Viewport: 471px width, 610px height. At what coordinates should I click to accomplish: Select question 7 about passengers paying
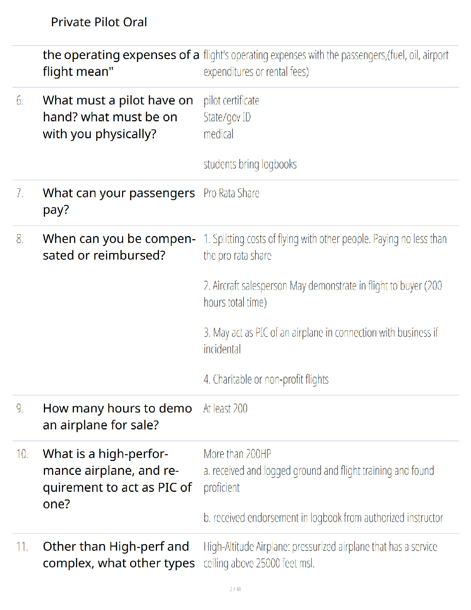pyautogui.click(x=119, y=201)
